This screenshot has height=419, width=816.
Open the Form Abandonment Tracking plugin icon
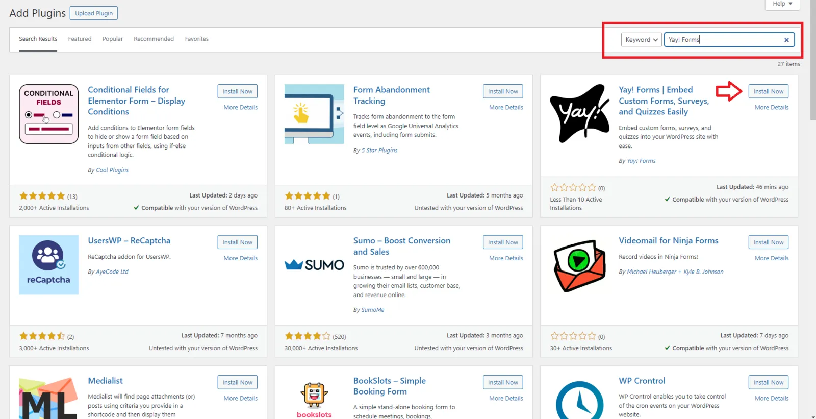click(x=314, y=114)
